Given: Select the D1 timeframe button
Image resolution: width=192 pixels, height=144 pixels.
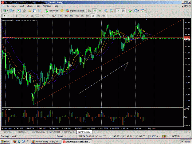Looking at the screenshot, I should pyautogui.click(x=93, y=16).
